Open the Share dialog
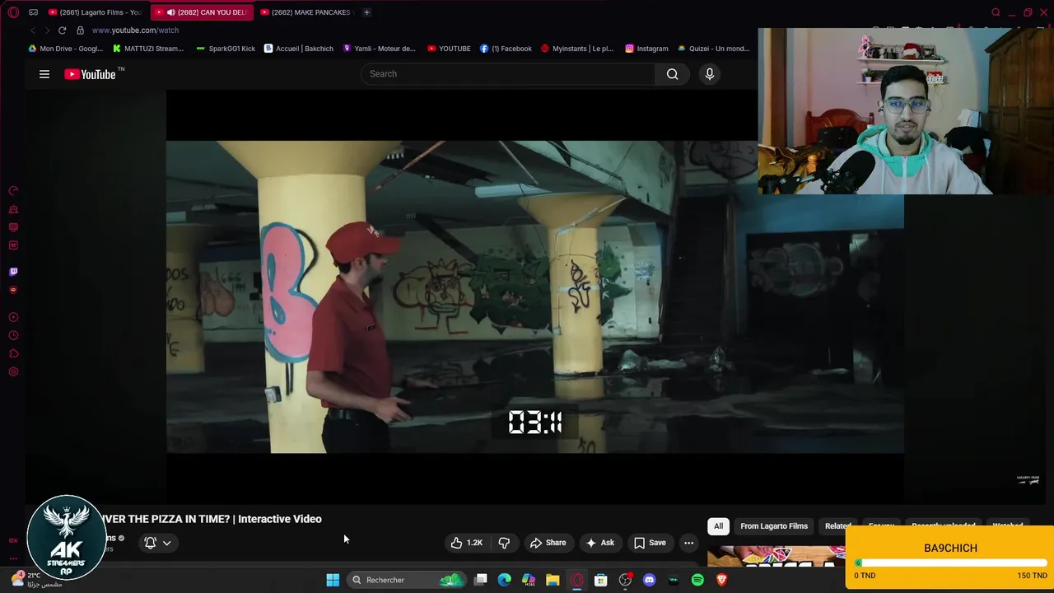This screenshot has width=1054, height=593. pyautogui.click(x=548, y=543)
